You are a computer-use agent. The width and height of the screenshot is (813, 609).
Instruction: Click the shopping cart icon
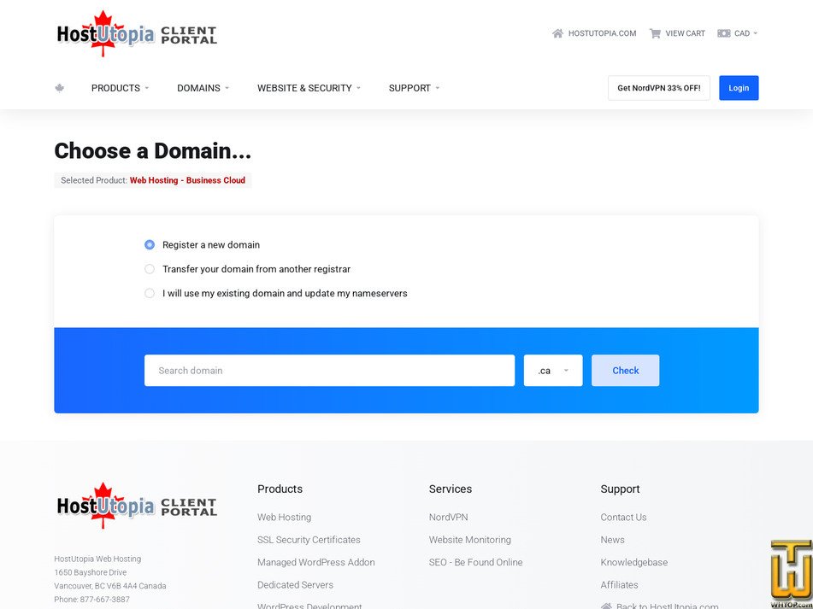[655, 33]
